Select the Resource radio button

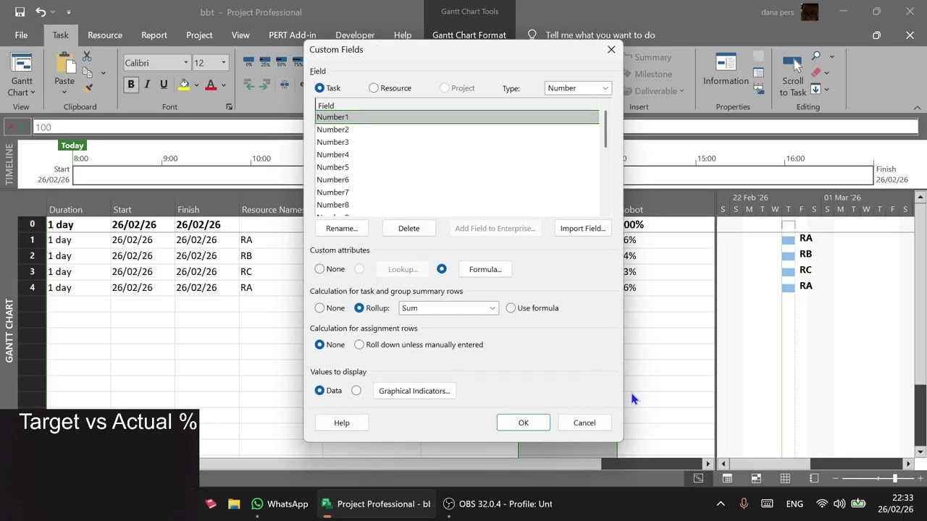374,88
